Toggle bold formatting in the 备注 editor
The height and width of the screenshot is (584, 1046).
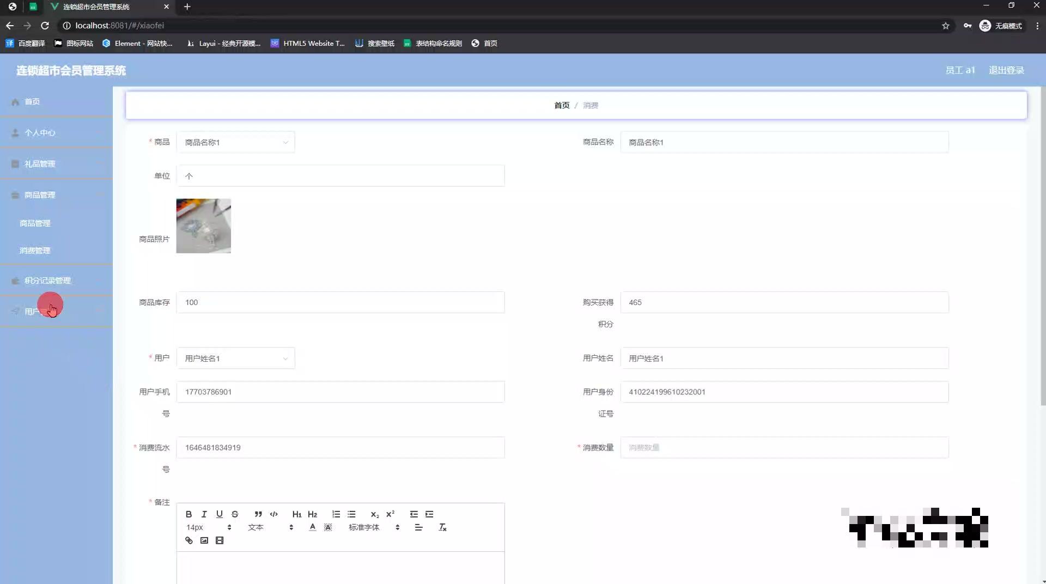point(188,514)
